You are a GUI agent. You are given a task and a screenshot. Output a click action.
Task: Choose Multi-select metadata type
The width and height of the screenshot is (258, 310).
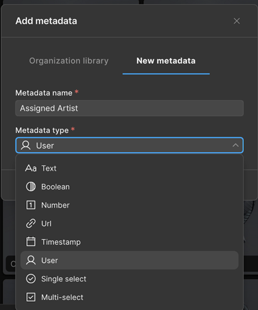click(x=129, y=297)
